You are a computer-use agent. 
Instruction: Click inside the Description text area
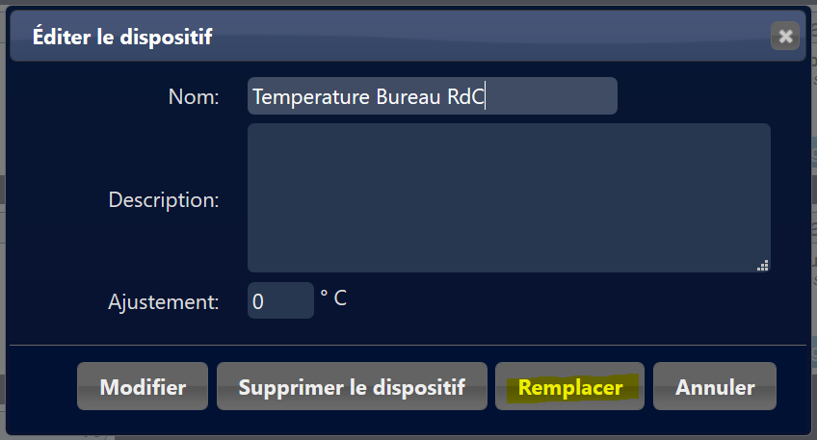point(509,197)
